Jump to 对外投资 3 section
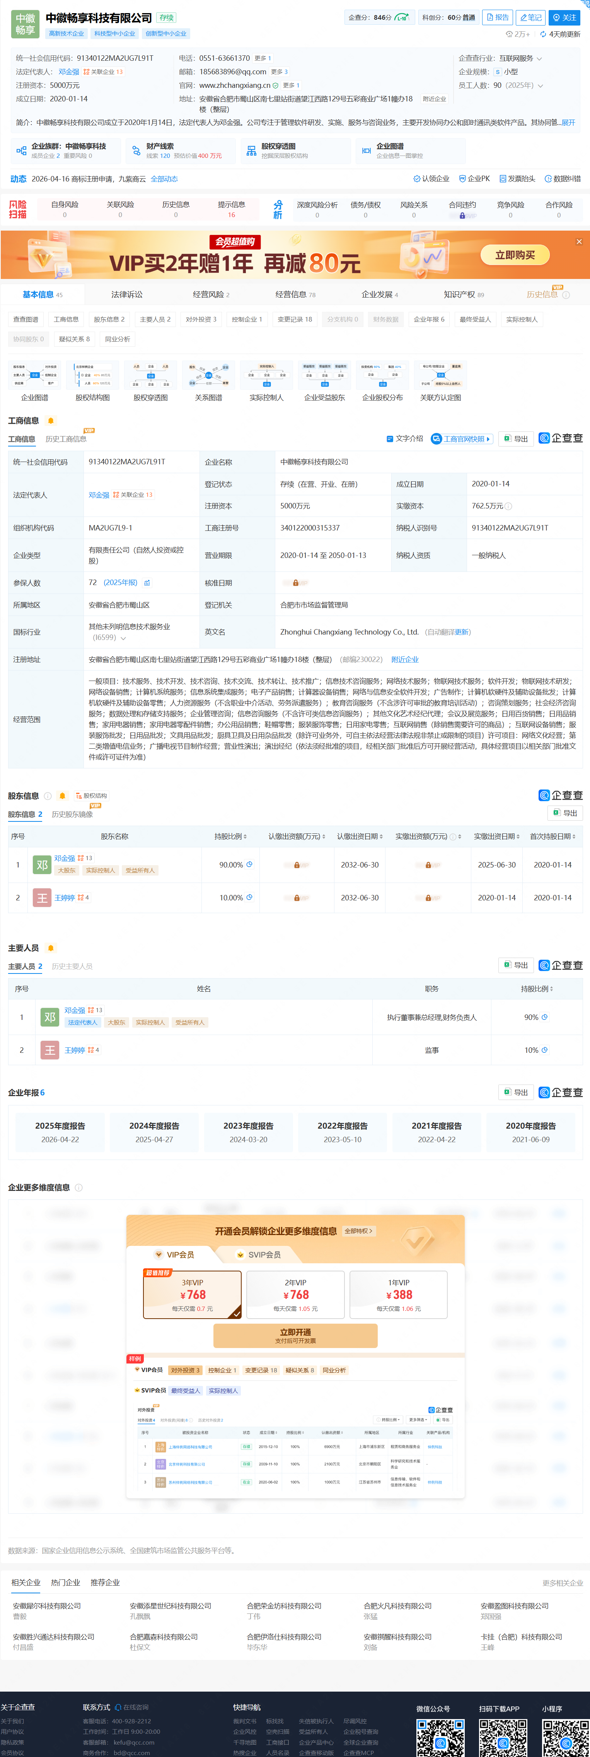Viewport: 590px width, 1757px height. [x=201, y=319]
